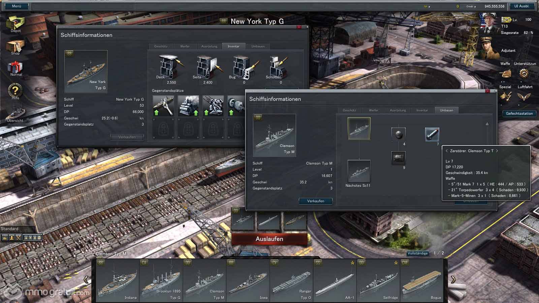The image size is (539, 303).
Task: Switch to Geschütz tab in Clemson window
Action: pyautogui.click(x=349, y=110)
